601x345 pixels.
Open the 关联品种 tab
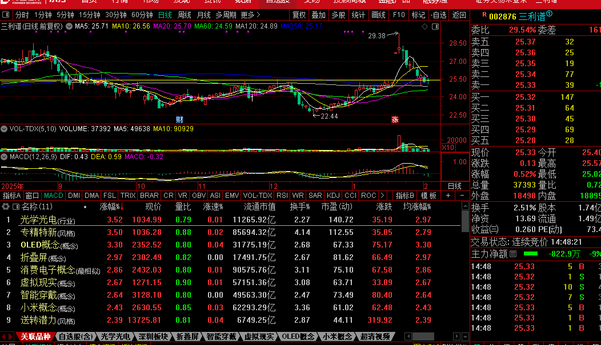pyautogui.click(x=35, y=336)
